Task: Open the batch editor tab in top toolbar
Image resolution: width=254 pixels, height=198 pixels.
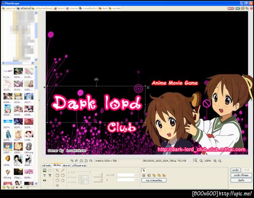Action: coord(42,8)
